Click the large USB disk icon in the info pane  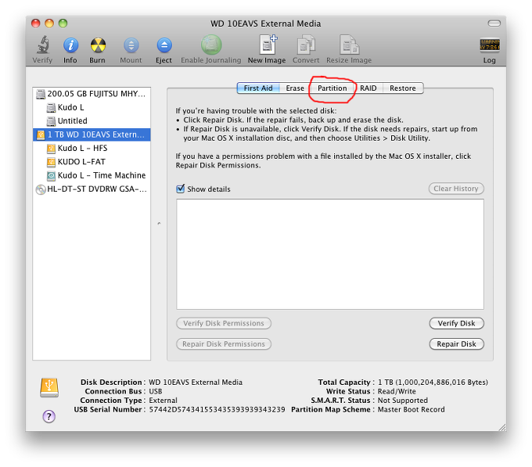49,388
